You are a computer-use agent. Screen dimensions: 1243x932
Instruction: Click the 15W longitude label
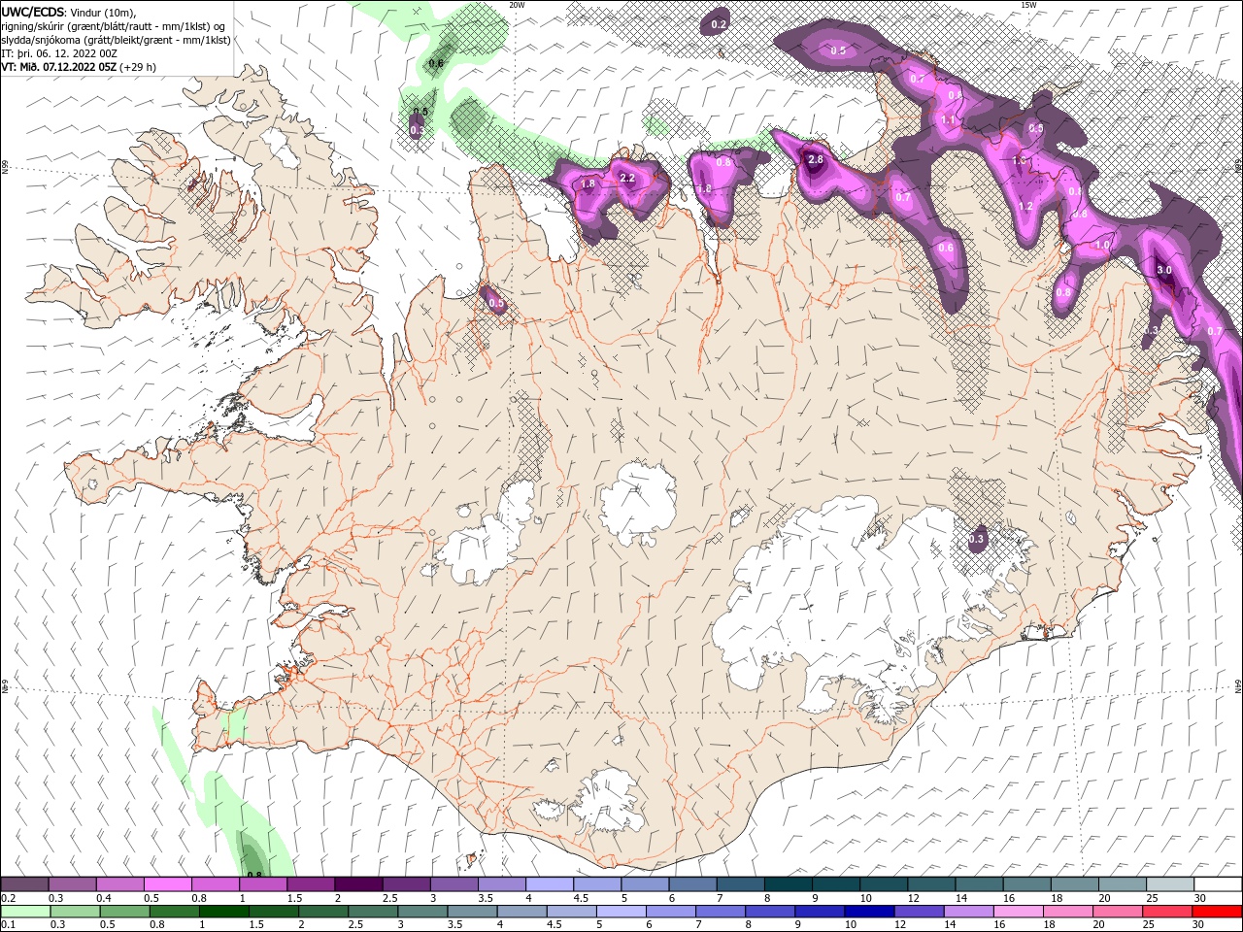pos(1028,5)
